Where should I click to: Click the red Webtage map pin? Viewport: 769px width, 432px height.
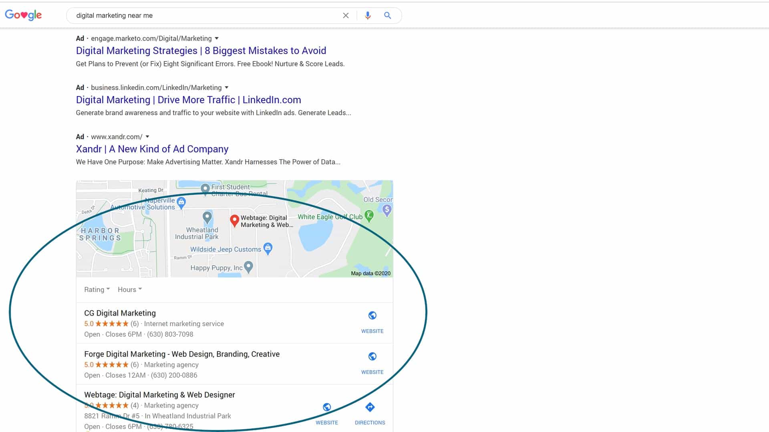(235, 220)
